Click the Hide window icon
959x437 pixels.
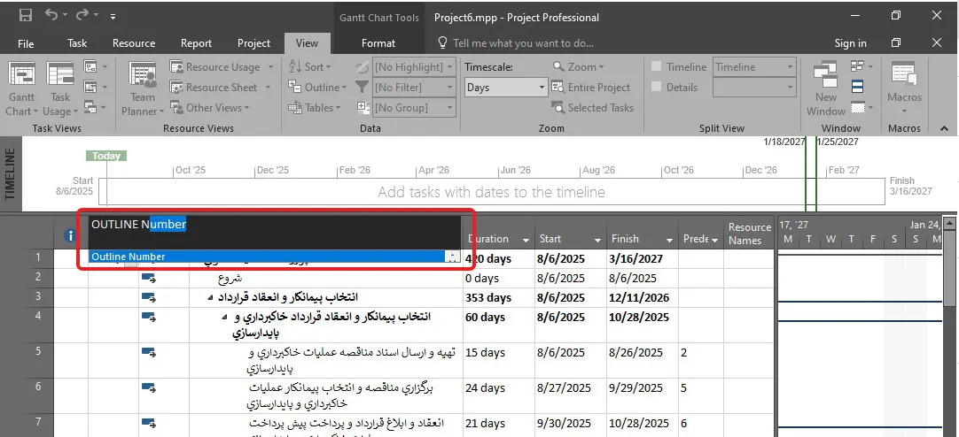(858, 107)
